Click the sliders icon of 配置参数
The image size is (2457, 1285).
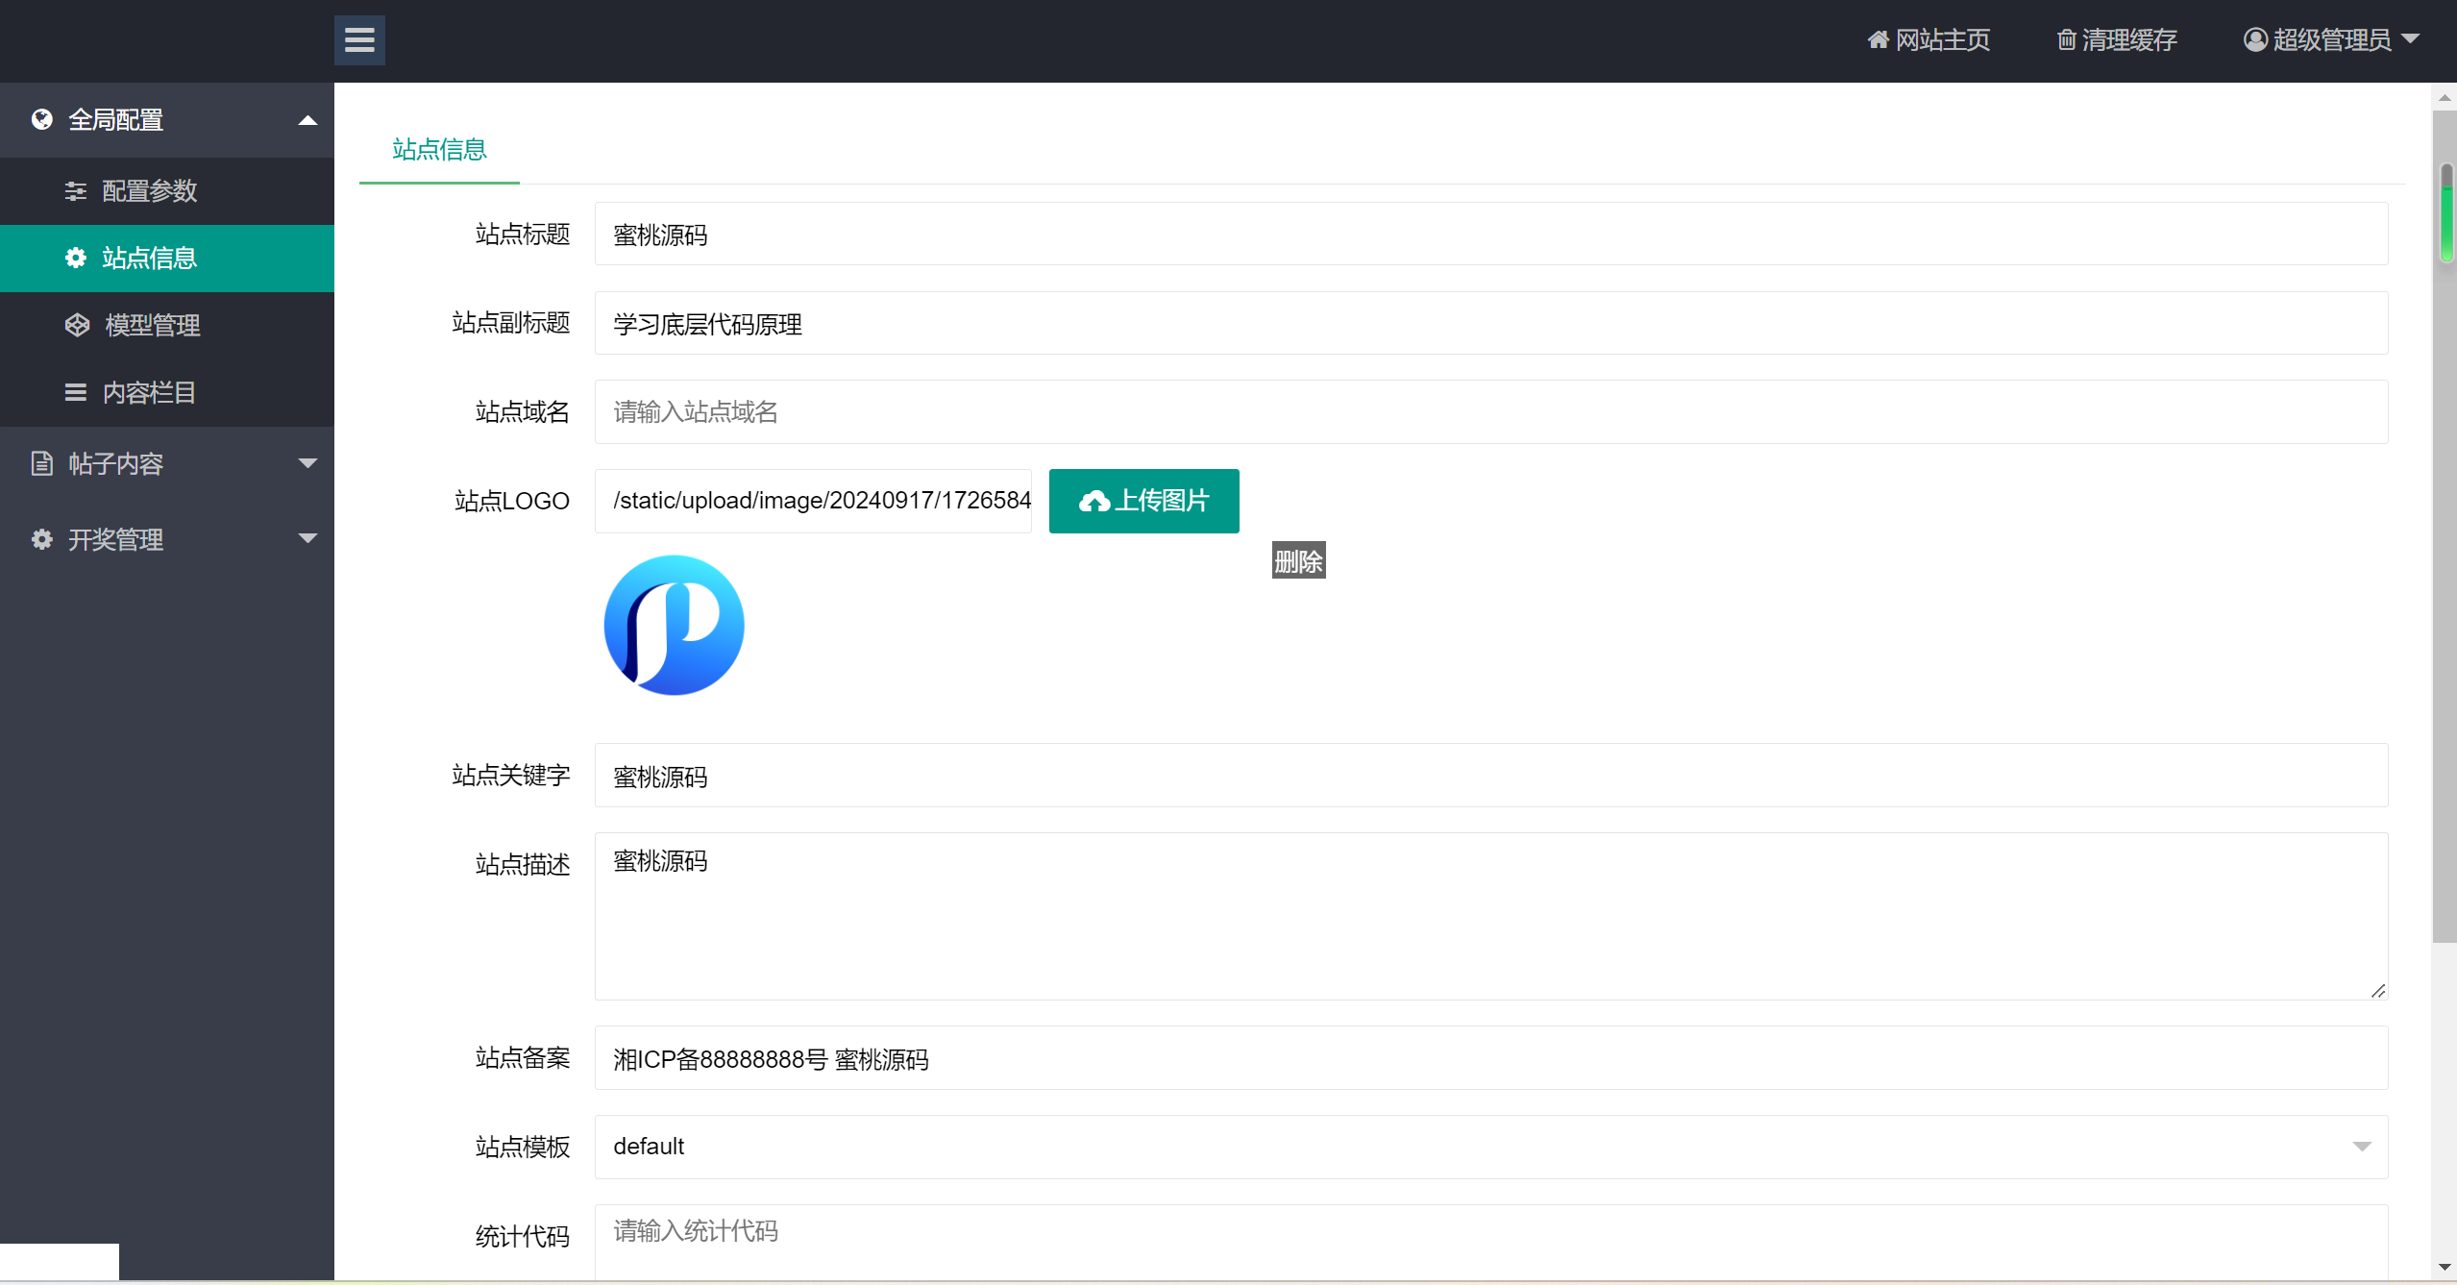[x=76, y=191]
